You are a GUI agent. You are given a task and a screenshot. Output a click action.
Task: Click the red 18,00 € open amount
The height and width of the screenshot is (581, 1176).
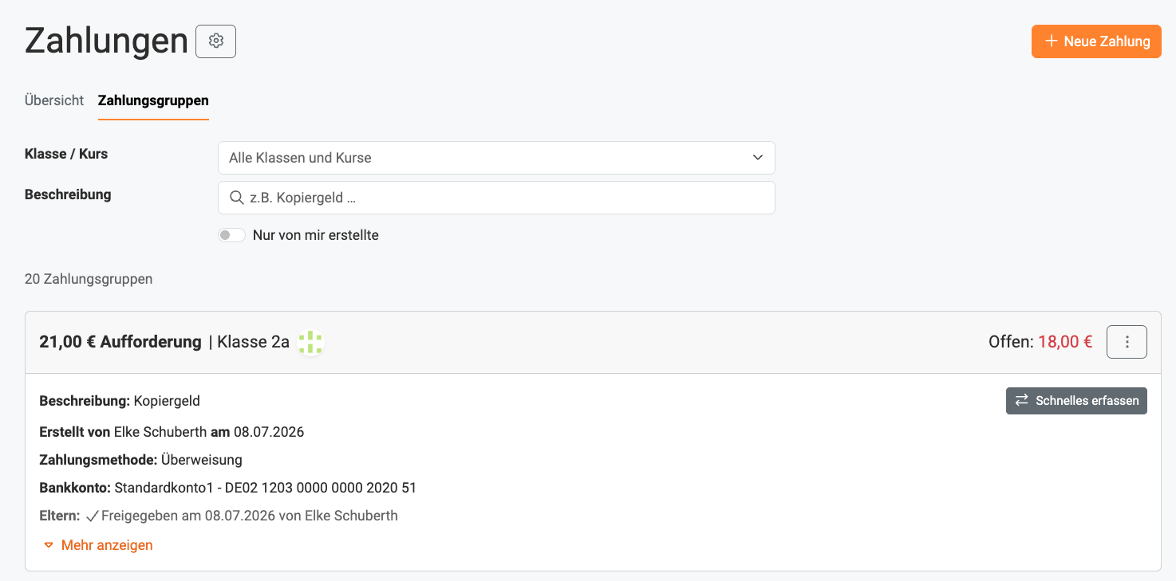click(x=1065, y=342)
